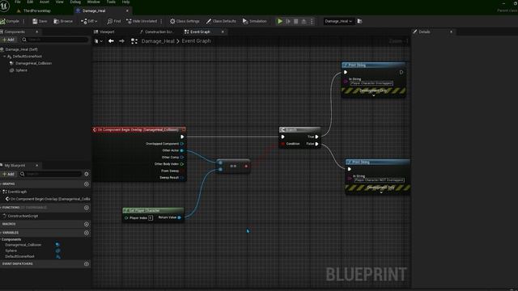Screen dimensions: 518x291
Task: Open the play options kebab menu
Action: [312, 21]
